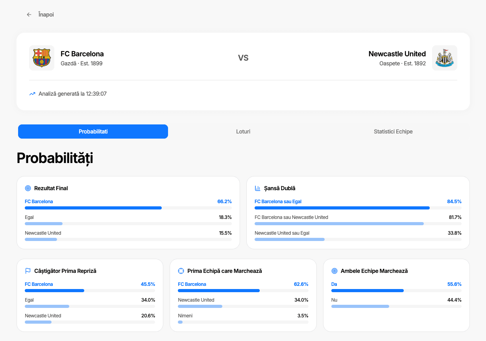
Task: Switch to the Loturi tab
Action: coord(243,132)
